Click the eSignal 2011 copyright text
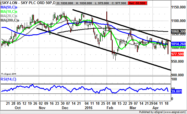Viewport: 187px width, 114px height. point(9,74)
